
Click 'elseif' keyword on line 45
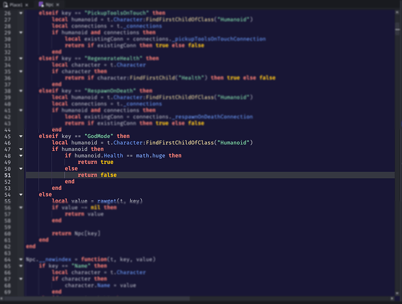pyautogui.click(x=49, y=136)
